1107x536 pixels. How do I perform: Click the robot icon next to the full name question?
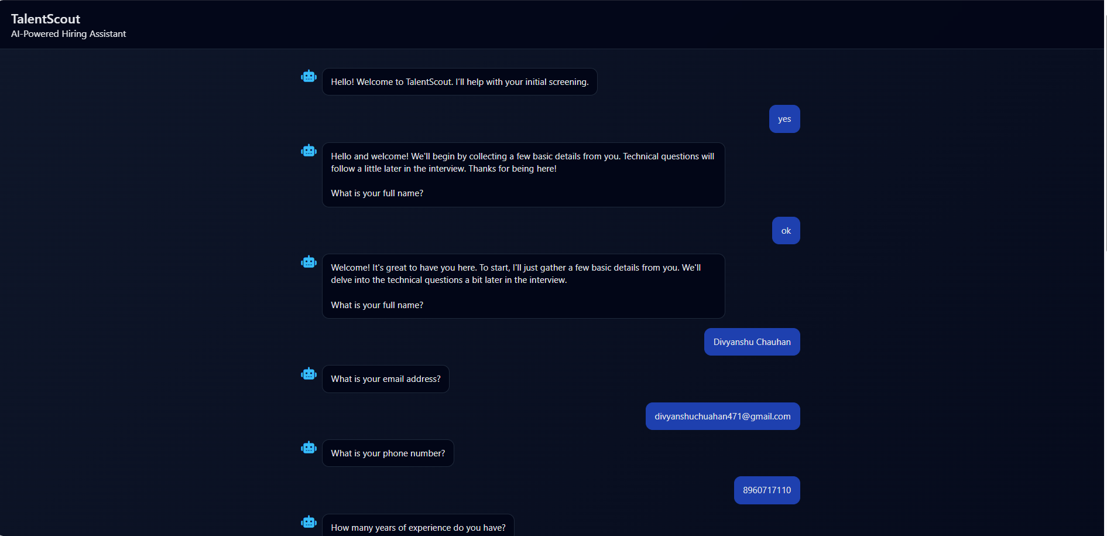point(309,261)
